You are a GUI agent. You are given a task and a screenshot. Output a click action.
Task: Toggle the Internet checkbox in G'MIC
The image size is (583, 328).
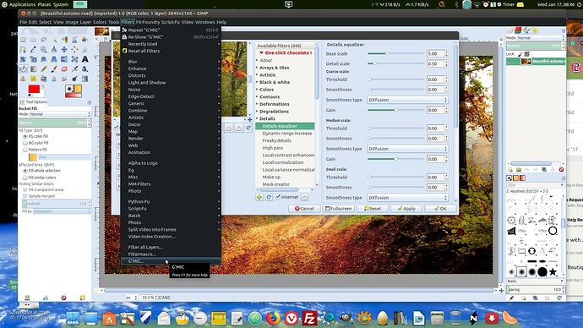click(278, 197)
